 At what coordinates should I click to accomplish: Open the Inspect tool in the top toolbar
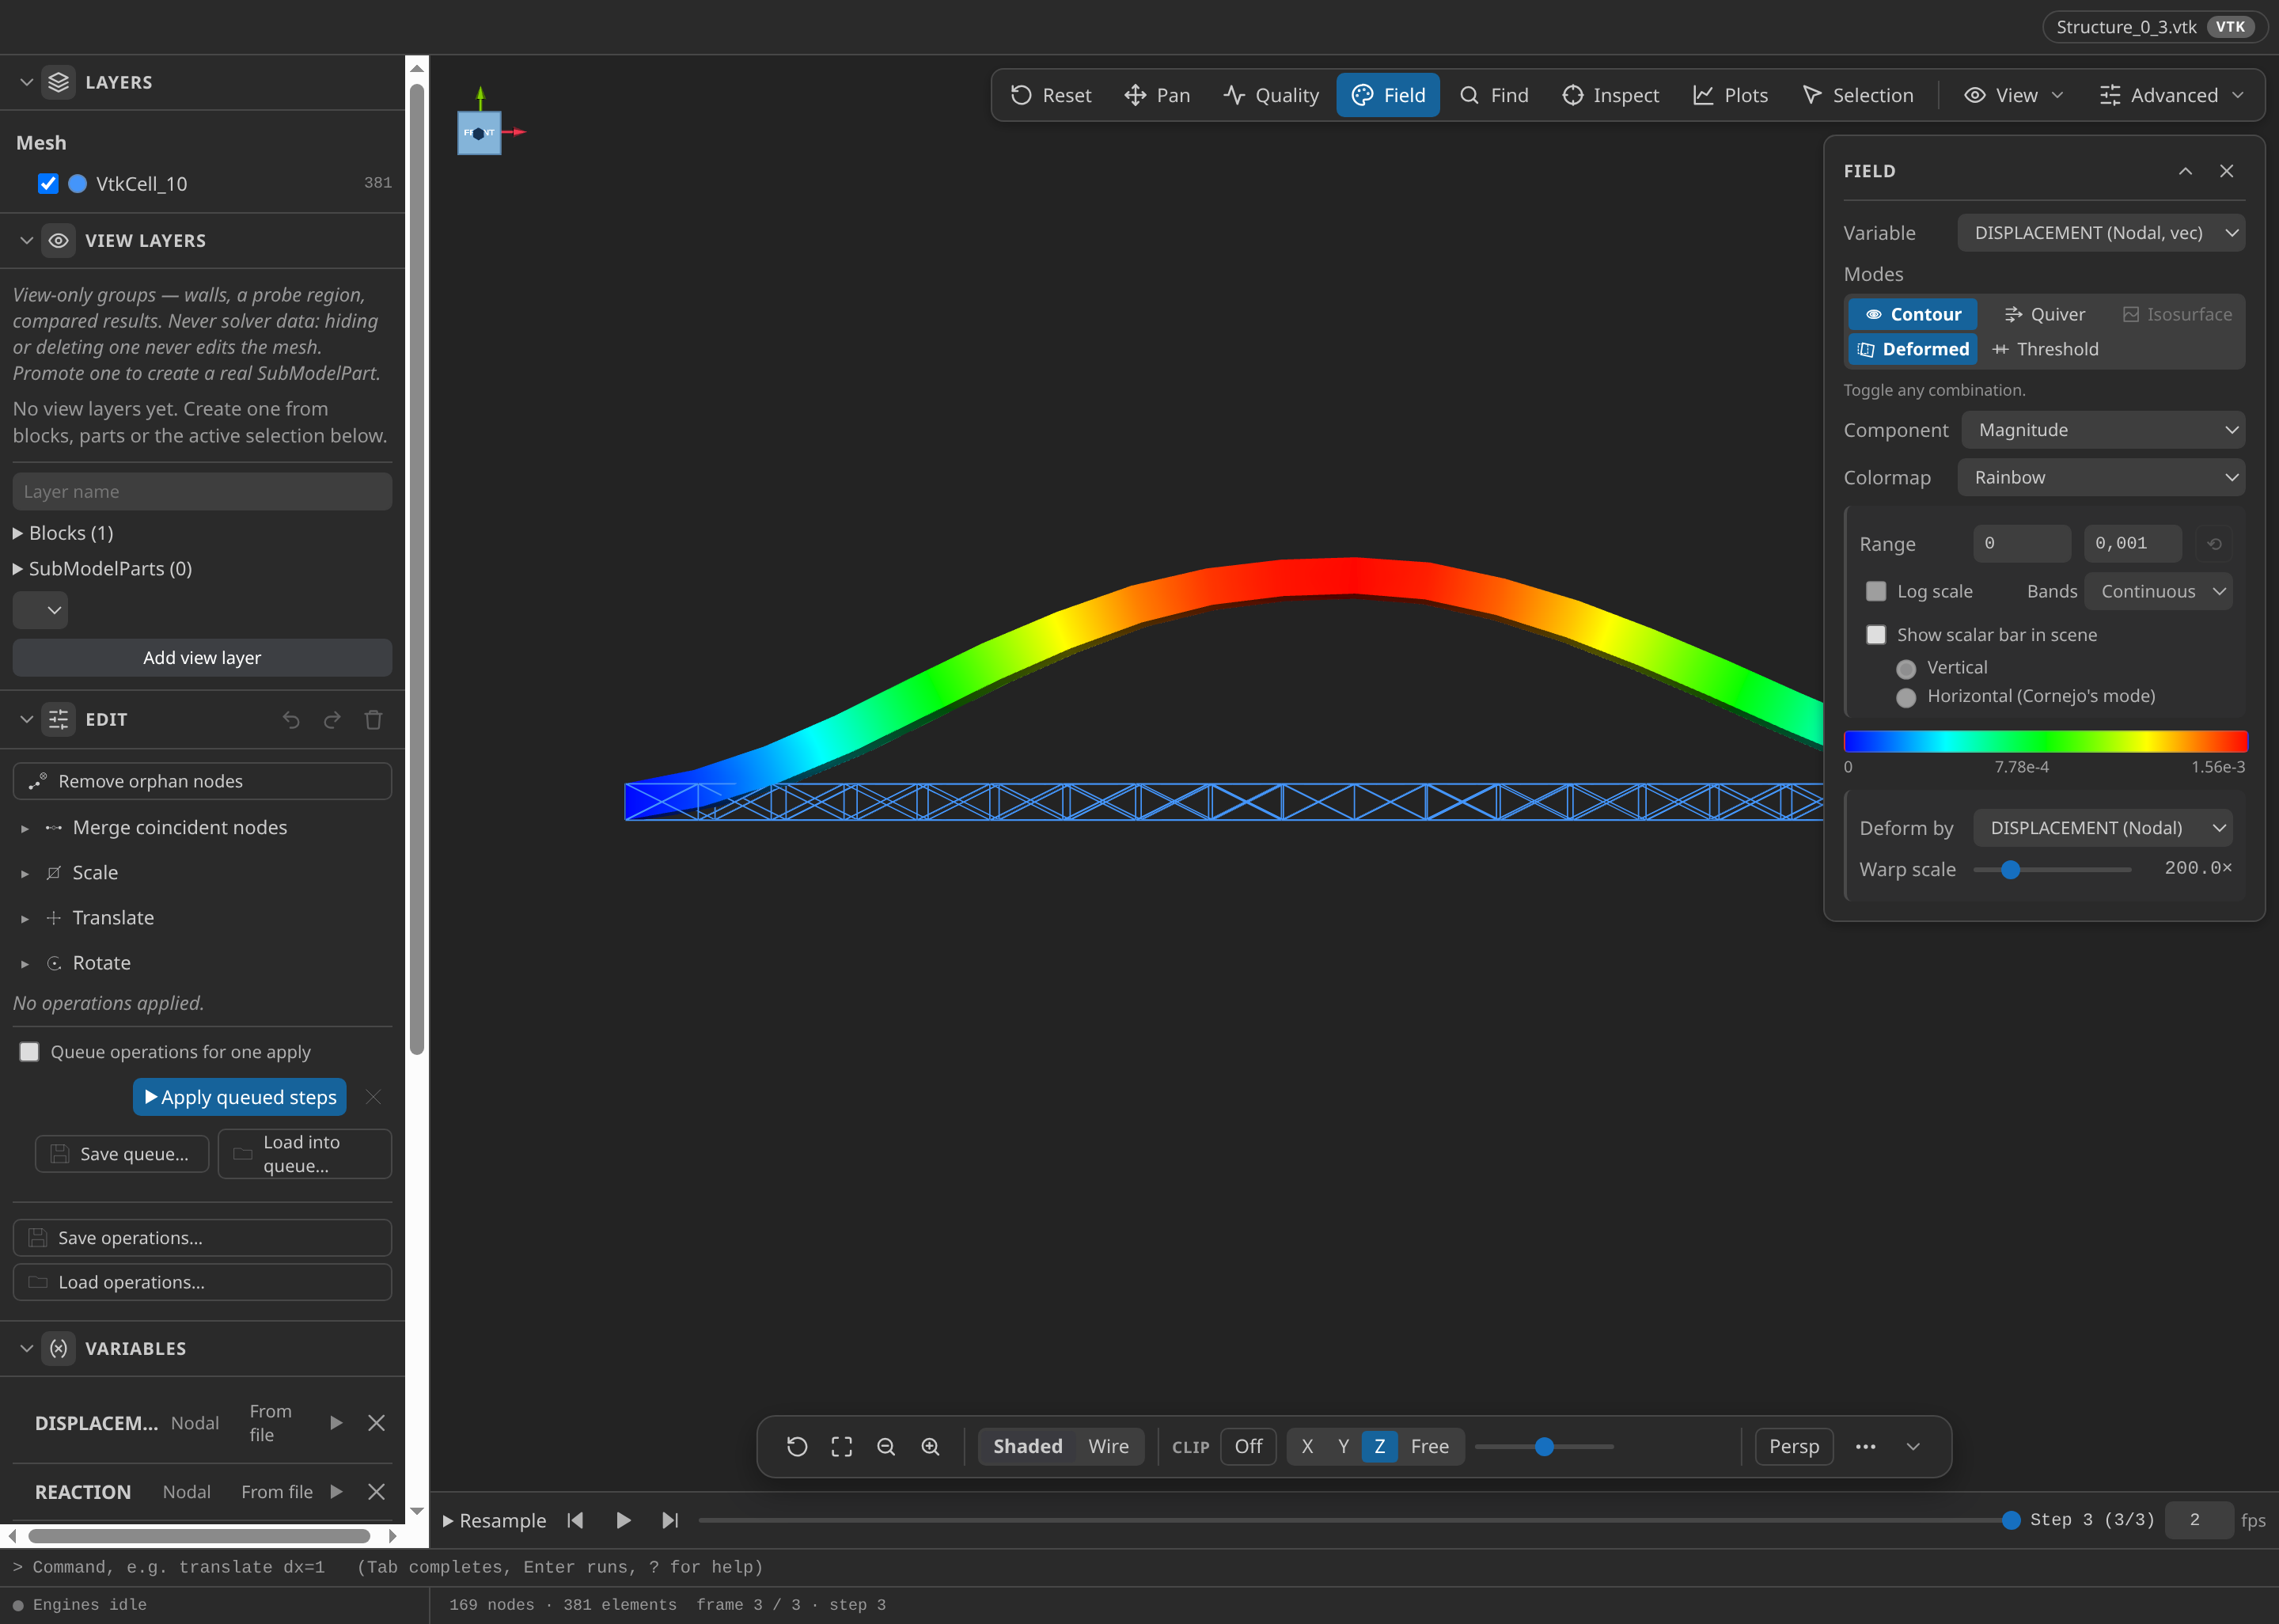pyautogui.click(x=1610, y=95)
